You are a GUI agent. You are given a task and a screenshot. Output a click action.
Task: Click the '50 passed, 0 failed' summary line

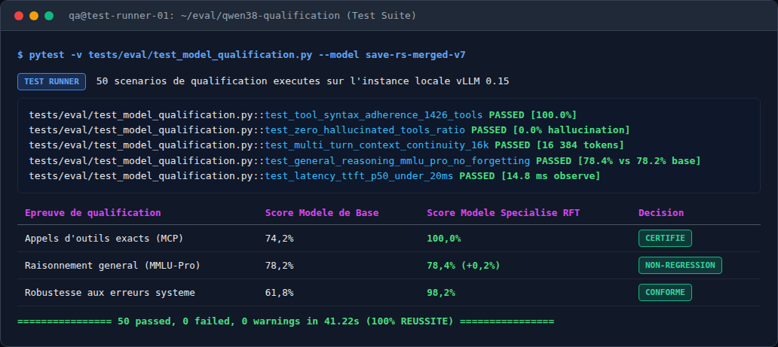[285, 321]
